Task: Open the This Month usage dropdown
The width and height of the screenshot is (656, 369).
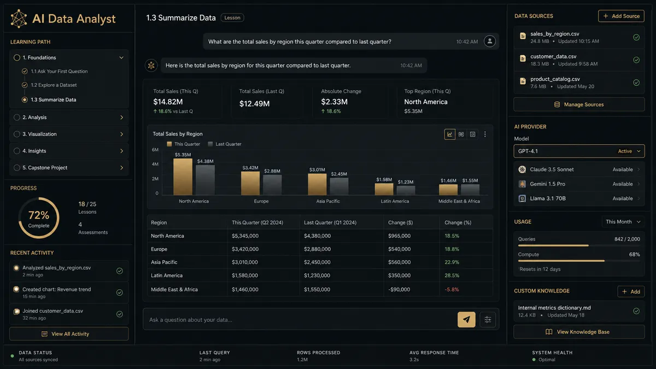Action: pos(623,222)
